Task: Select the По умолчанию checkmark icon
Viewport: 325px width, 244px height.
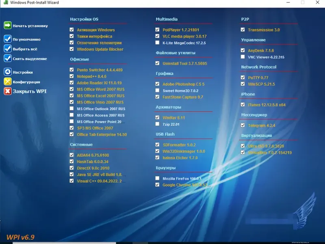Action: pyautogui.click(x=8, y=39)
